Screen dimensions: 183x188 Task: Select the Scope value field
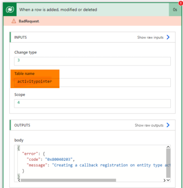pyautogui.click(x=92, y=103)
